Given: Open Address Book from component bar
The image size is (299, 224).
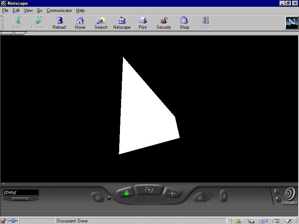Looking at the screenshot, I should 276,221.
